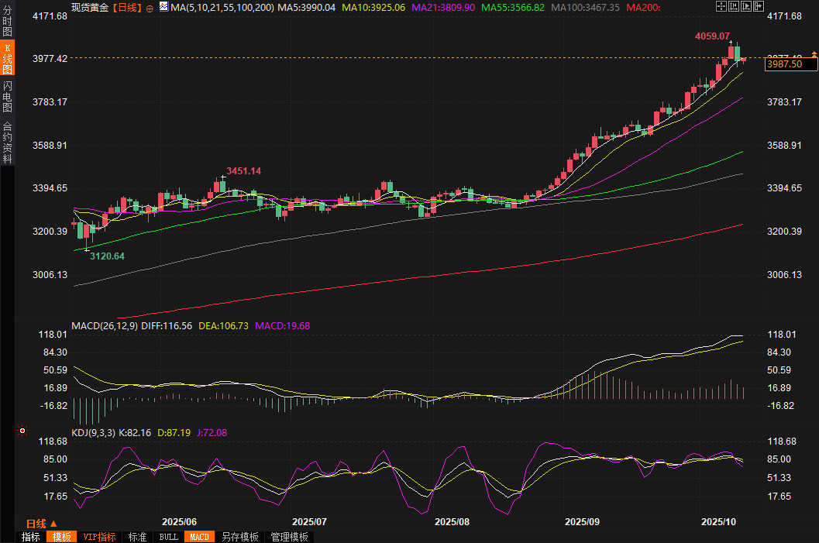Open the 【日线】 period label in title

127,8
